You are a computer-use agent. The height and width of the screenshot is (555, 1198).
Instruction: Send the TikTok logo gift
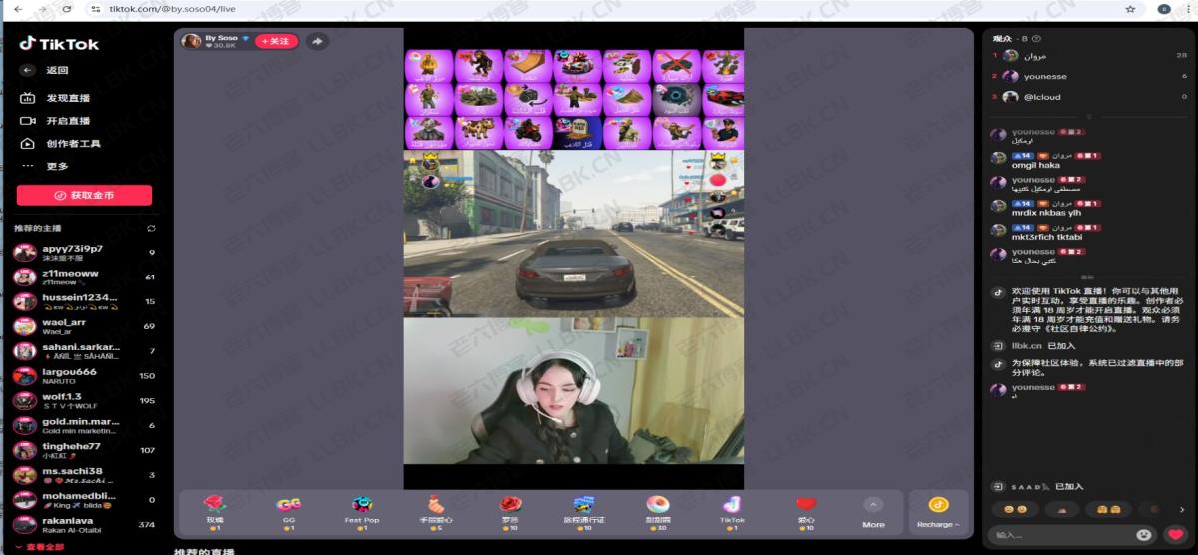[x=732, y=511]
